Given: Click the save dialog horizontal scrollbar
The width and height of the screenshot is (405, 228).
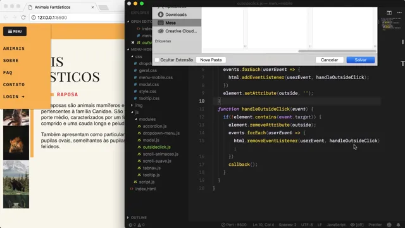Looking at the screenshot, I should [x=337, y=51].
